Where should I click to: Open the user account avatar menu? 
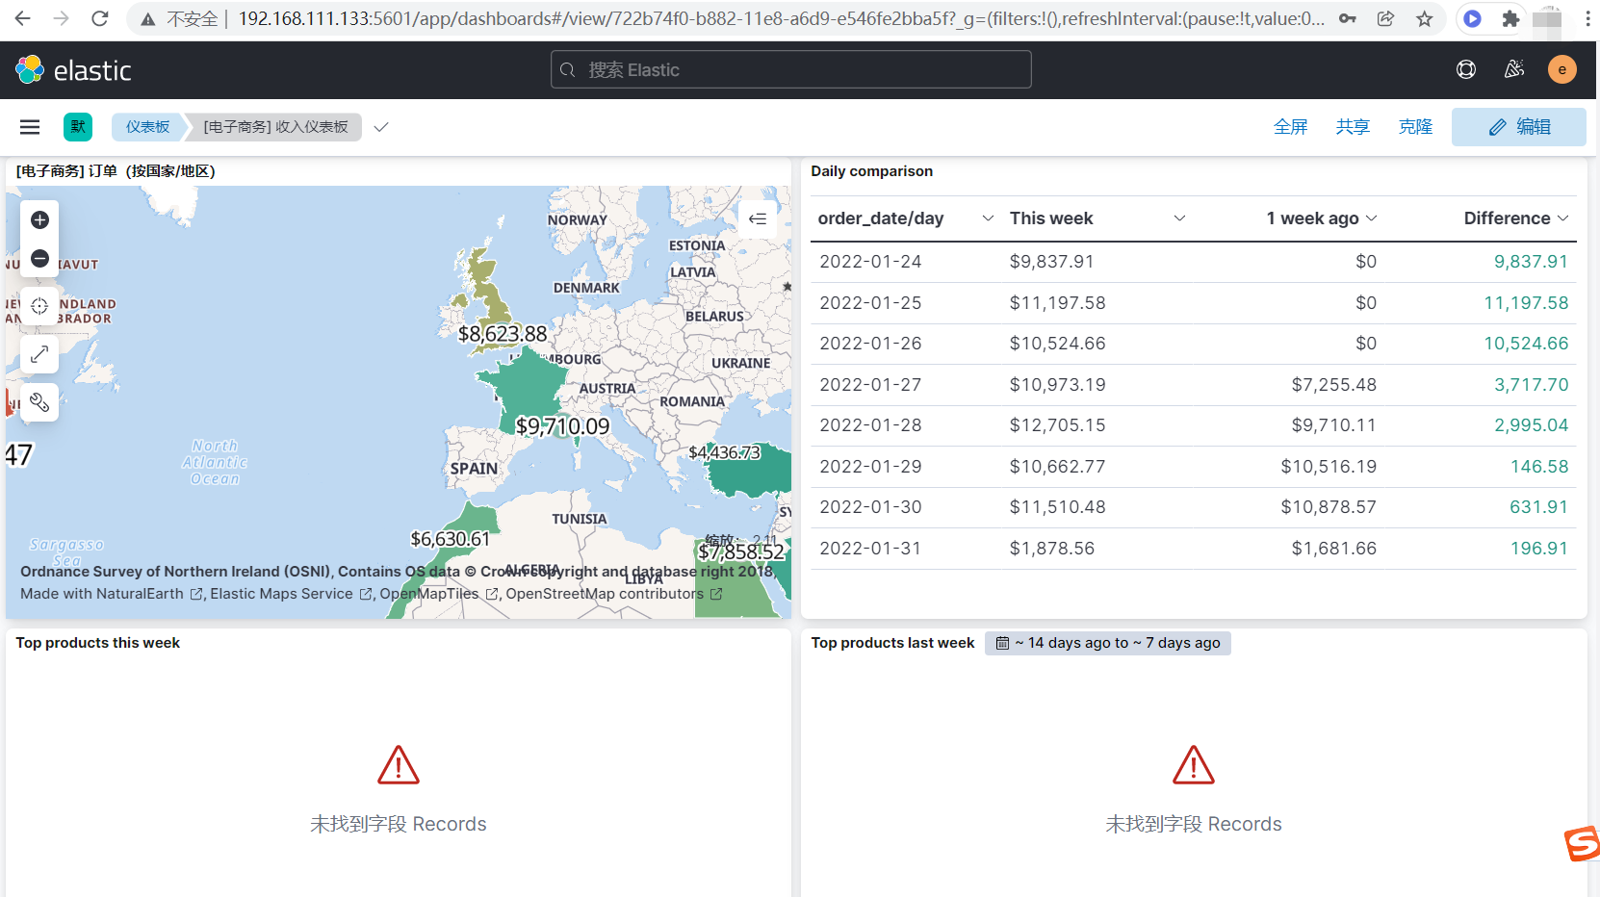click(x=1561, y=69)
